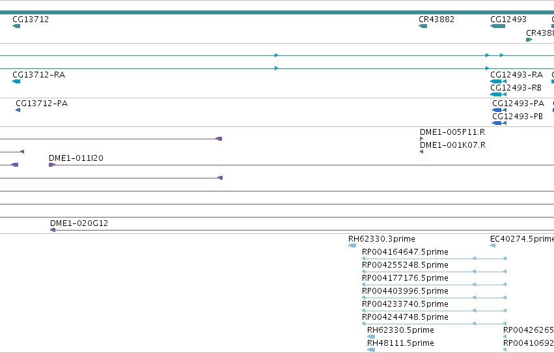Click the RP004164647.5prime left end arrow
Screen dimensions: 554x353
click(363, 259)
